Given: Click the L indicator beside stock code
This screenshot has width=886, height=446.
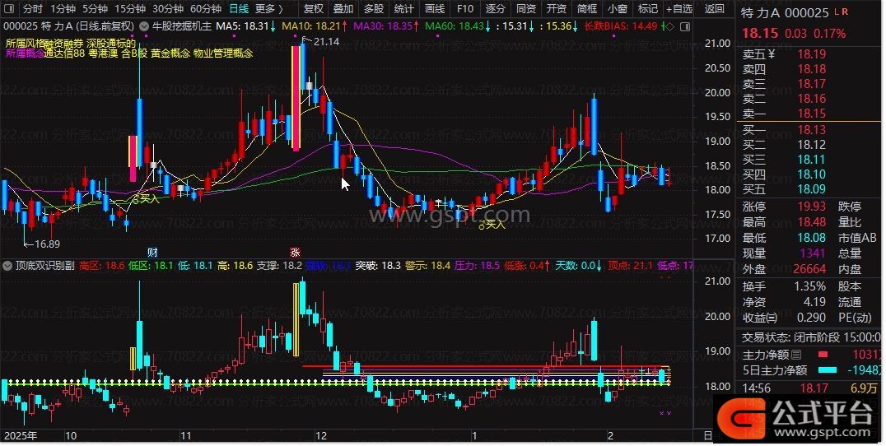Looking at the screenshot, I should click(x=837, y=12).
